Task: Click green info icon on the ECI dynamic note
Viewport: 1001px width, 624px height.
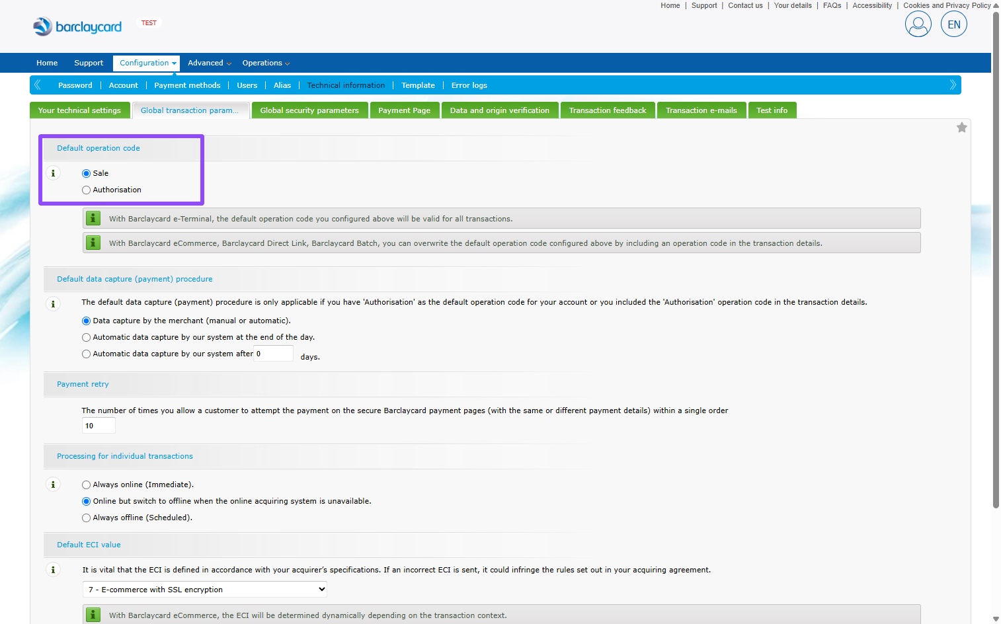Action: pos(93,615)
